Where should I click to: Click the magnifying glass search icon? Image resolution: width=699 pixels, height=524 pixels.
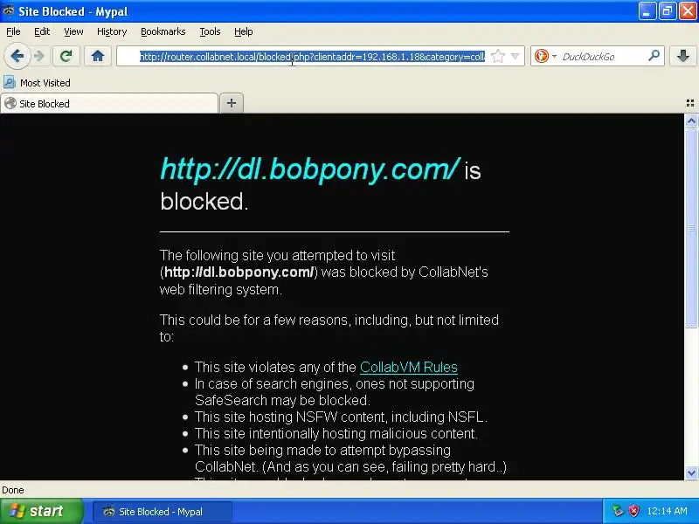point(654,56)
